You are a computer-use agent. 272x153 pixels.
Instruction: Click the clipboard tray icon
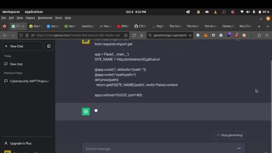198,12
